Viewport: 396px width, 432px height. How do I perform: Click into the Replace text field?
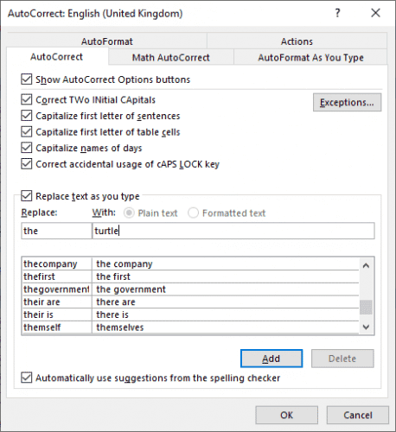pyautogui.click(x=56, y=231)
